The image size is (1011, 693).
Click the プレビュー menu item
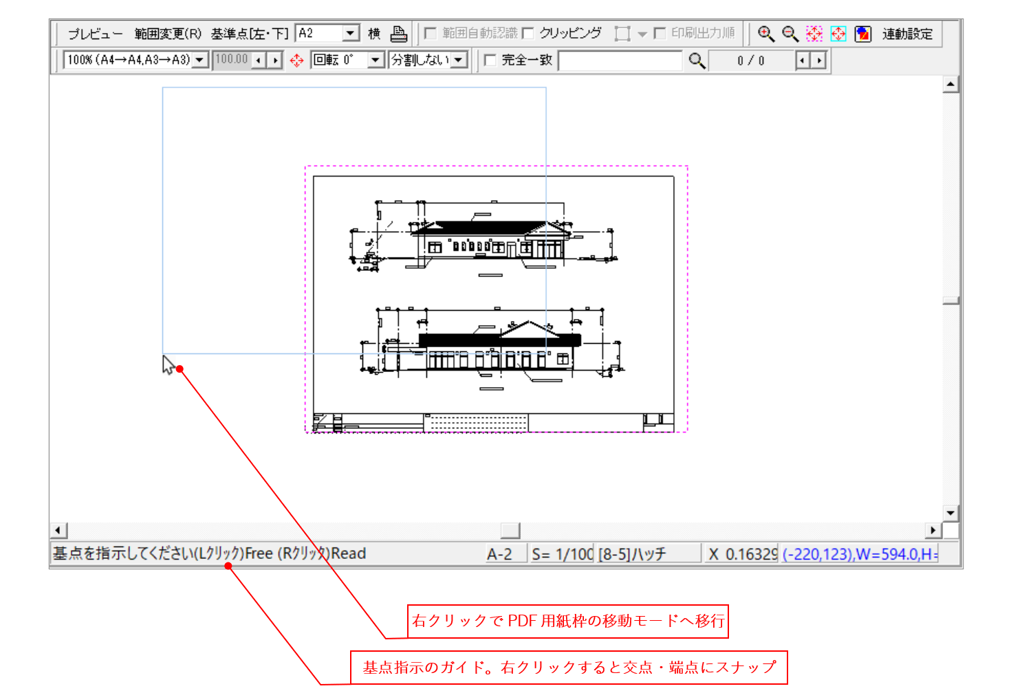pyautogui.click(x=95, y=34)
